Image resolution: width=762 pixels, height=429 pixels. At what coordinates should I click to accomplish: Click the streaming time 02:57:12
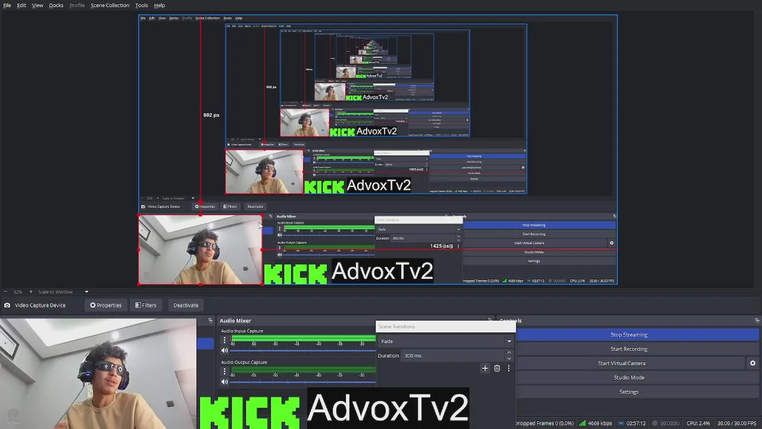636,424
